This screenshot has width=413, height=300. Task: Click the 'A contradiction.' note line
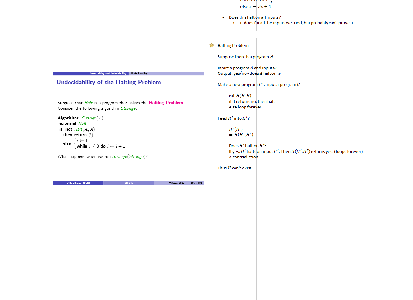244,157
